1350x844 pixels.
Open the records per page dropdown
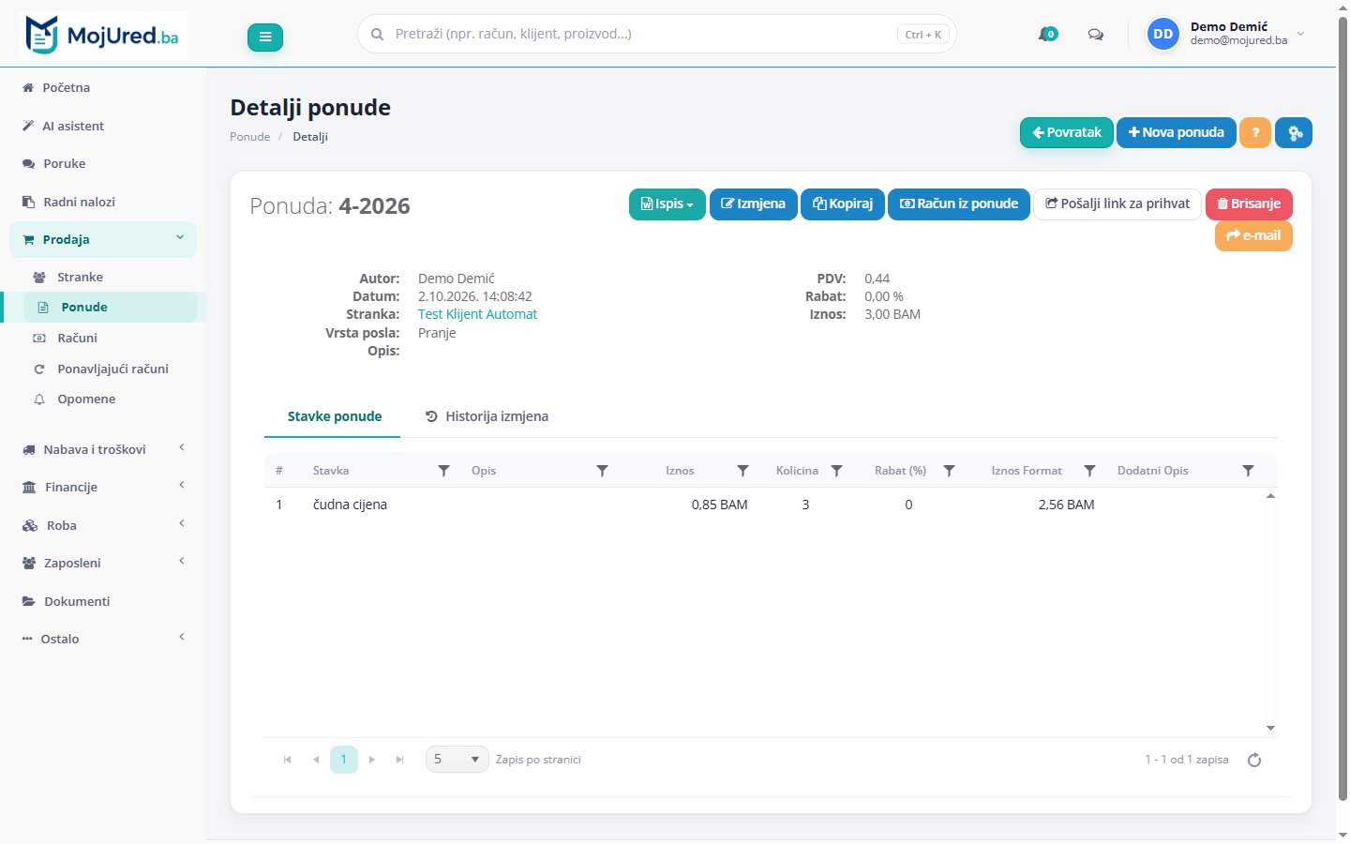pos(457,759)
